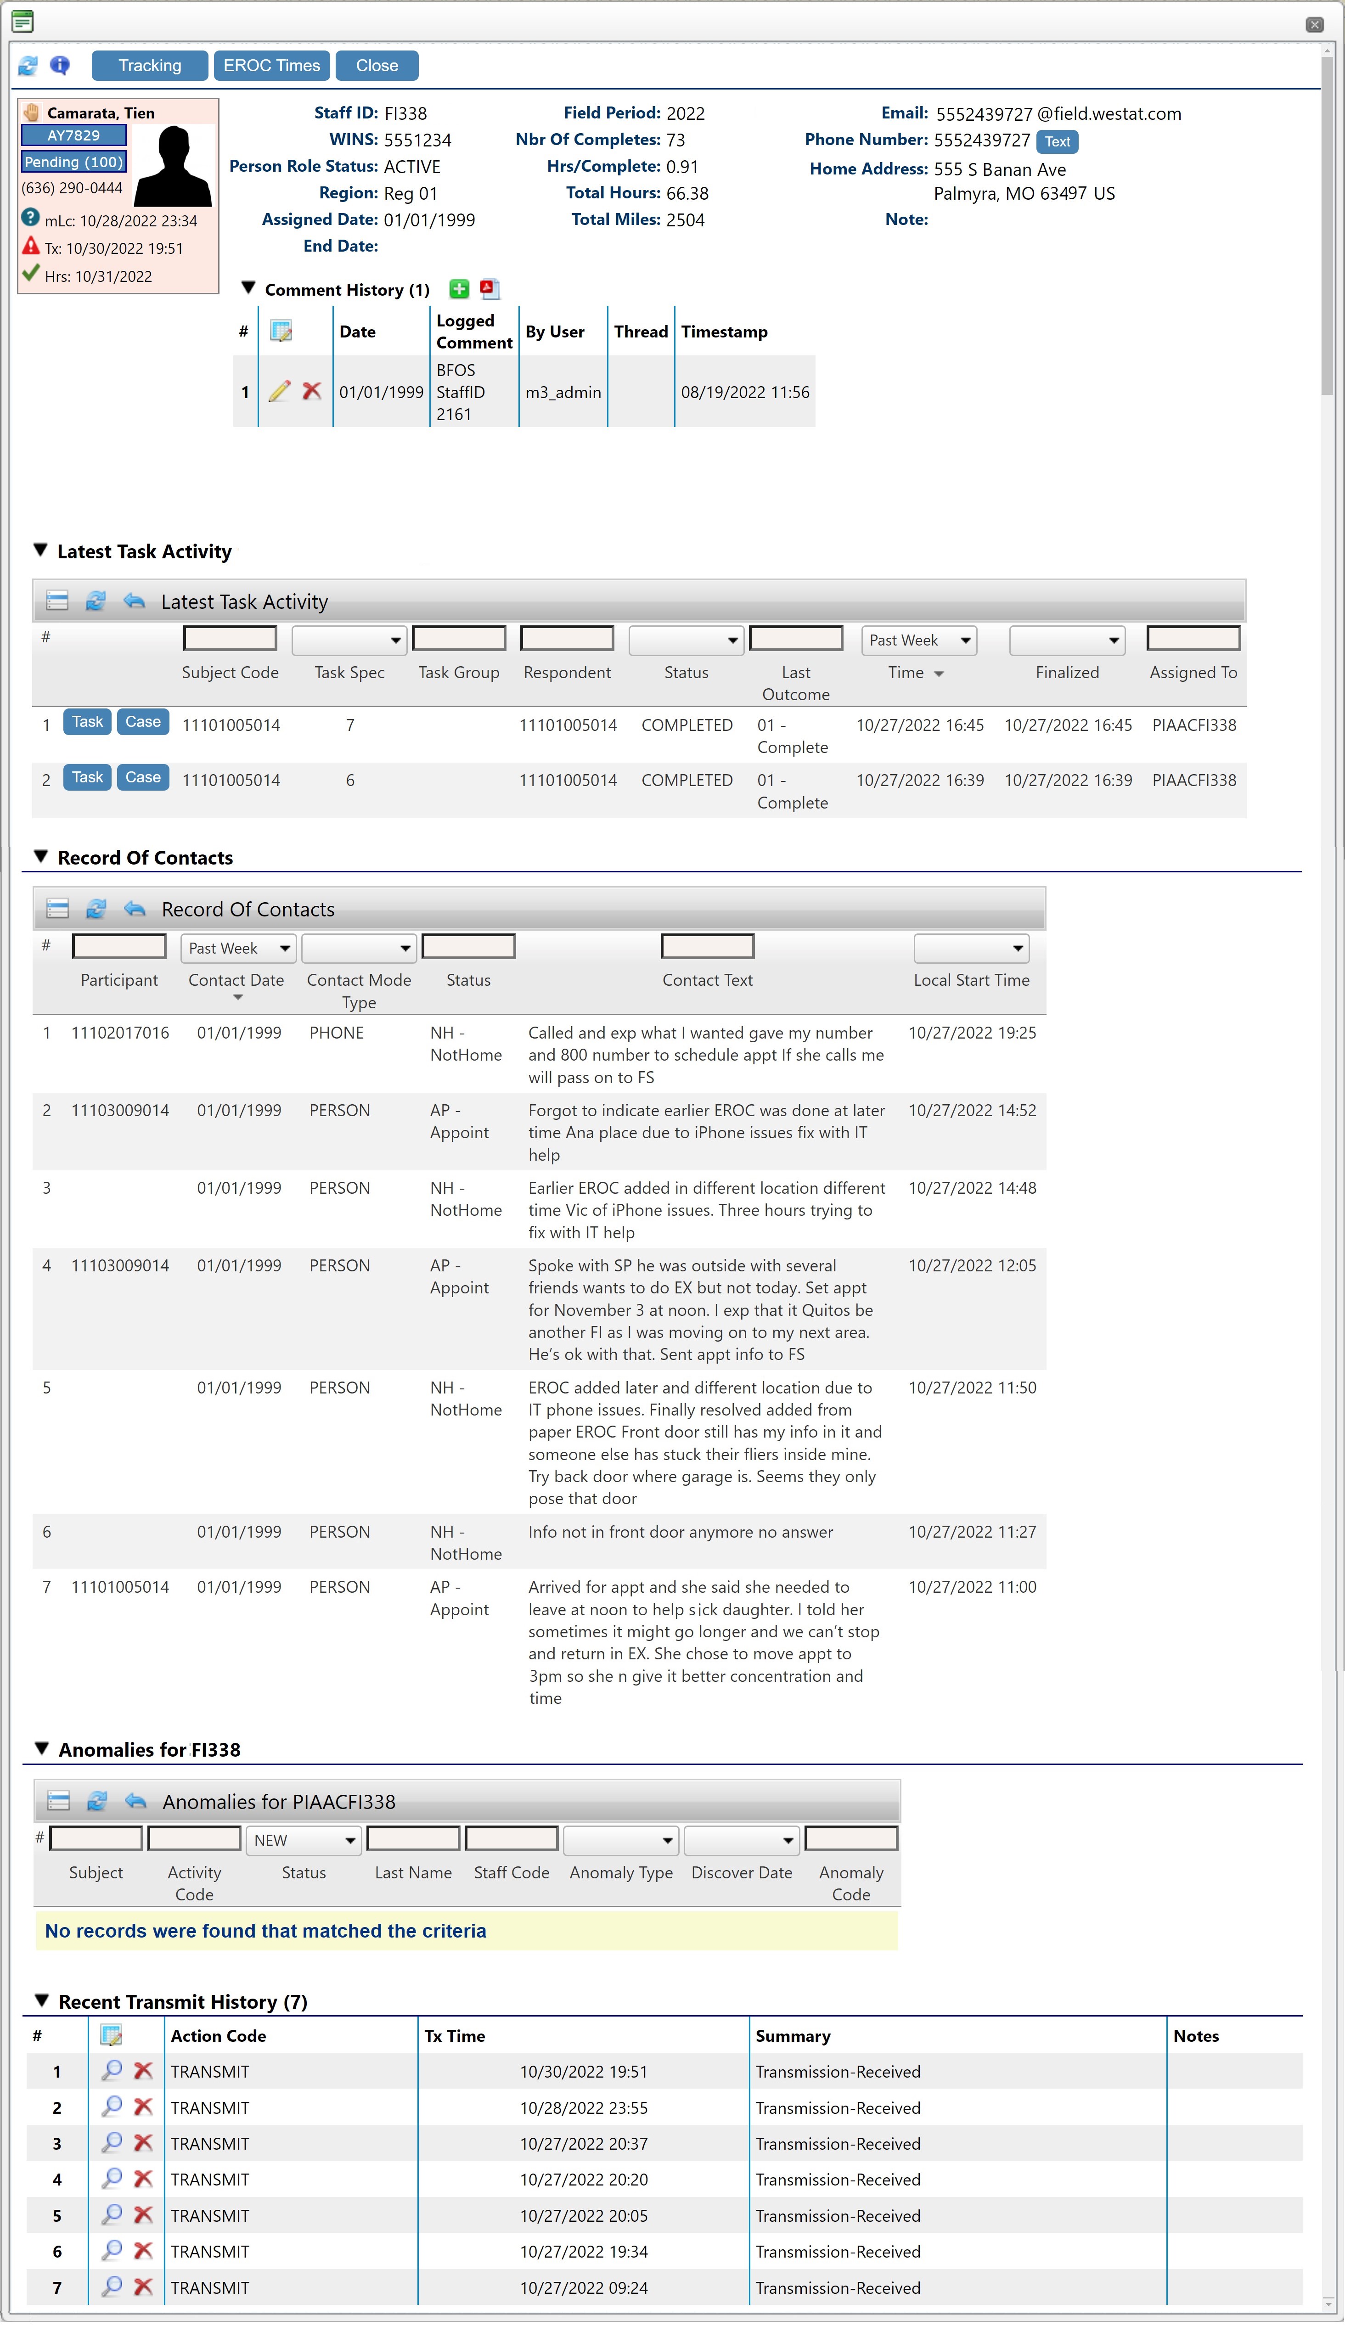
Task: Collapse the Anomalies for FI338 section
Action: pos(41,1749)
